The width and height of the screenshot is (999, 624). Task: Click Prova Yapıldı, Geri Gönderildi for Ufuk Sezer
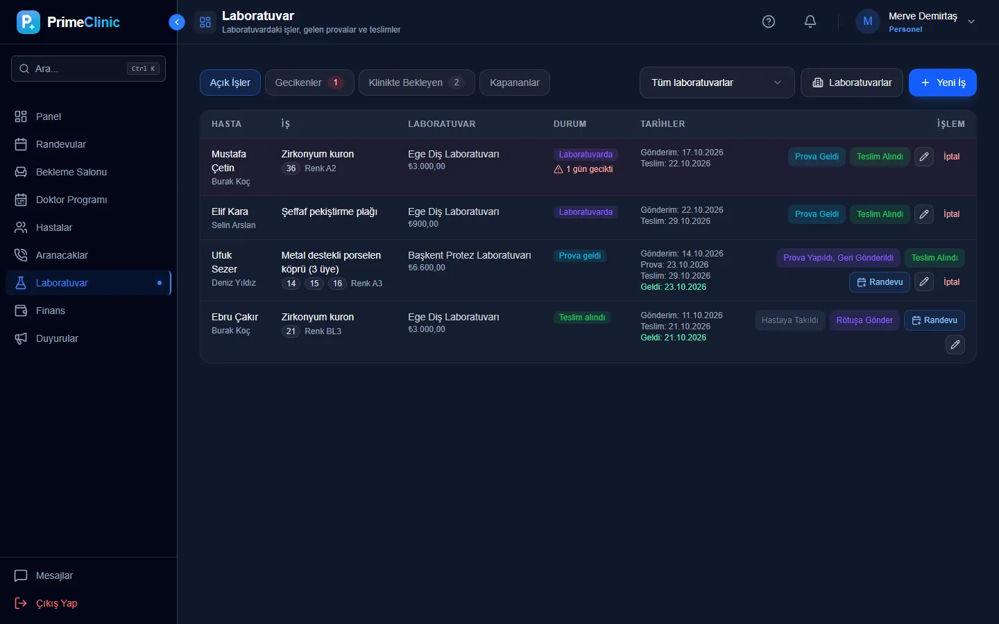(838, 258)
